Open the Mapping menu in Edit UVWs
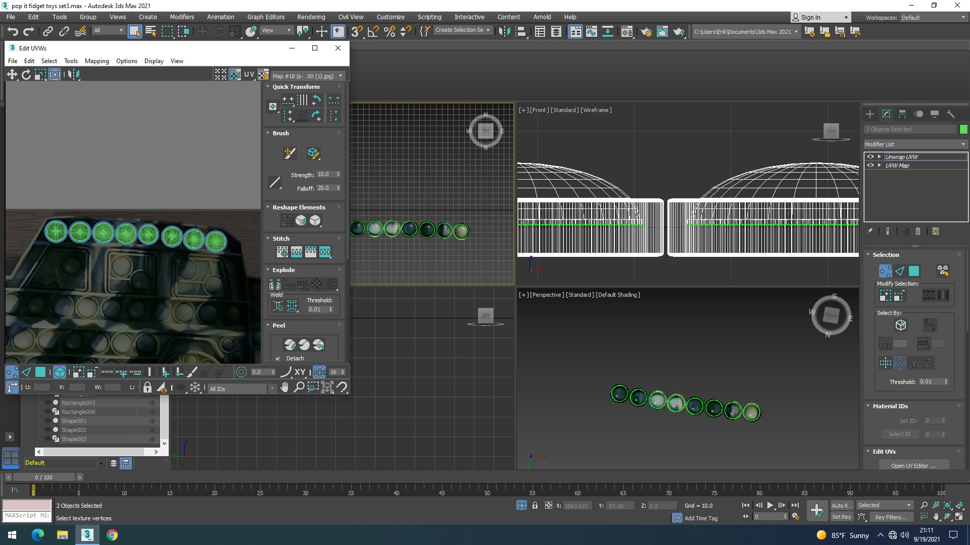The height and width of the screenshot is (545, 970). tap(96, 61)
